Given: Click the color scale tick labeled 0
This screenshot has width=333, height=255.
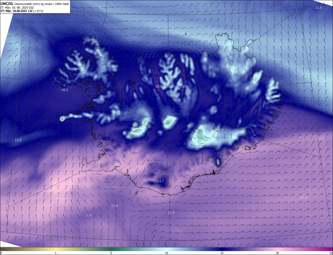Looking at the screenshot, I should [x=1, y=253].
